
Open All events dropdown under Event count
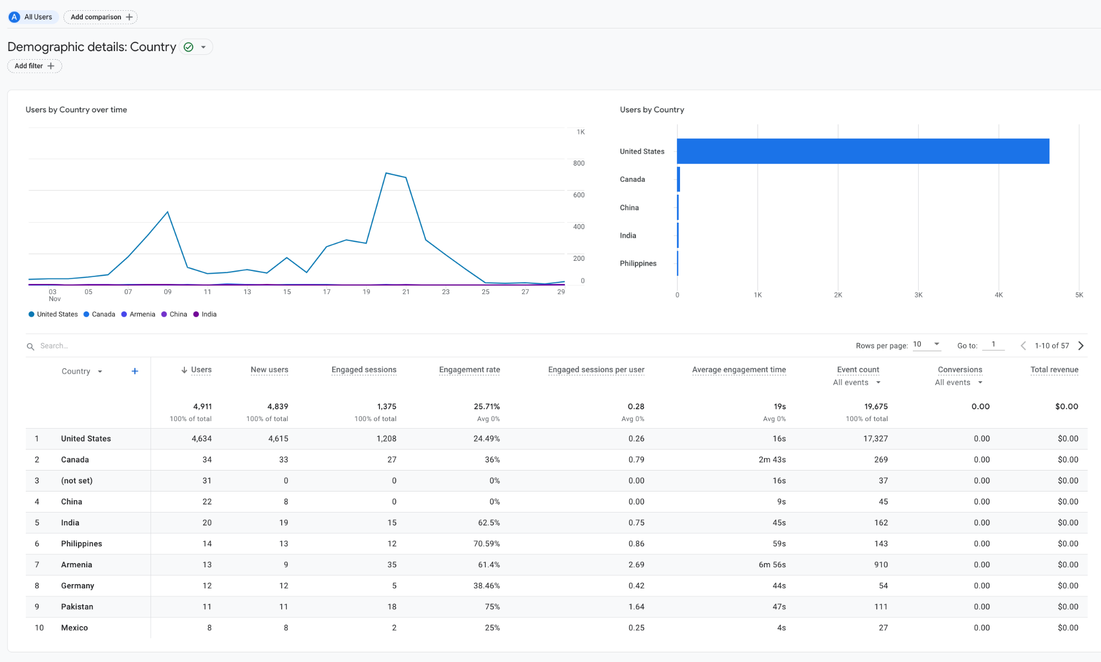click(857, 383)
